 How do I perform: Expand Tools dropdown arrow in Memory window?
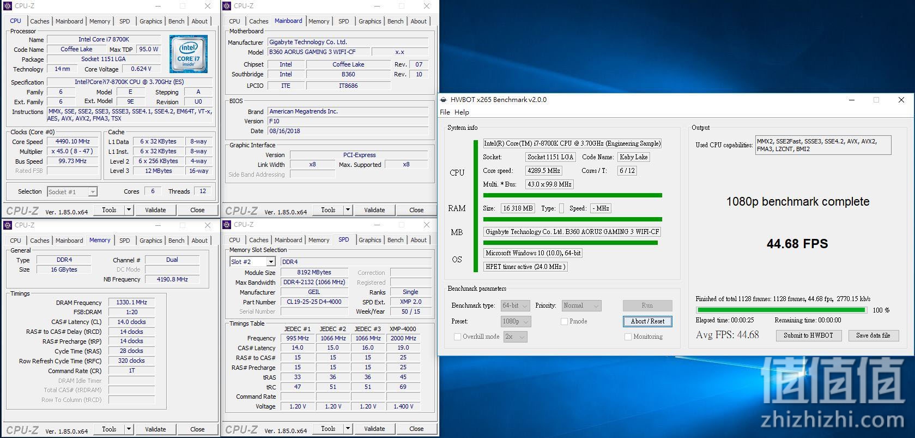coord(129,429)
